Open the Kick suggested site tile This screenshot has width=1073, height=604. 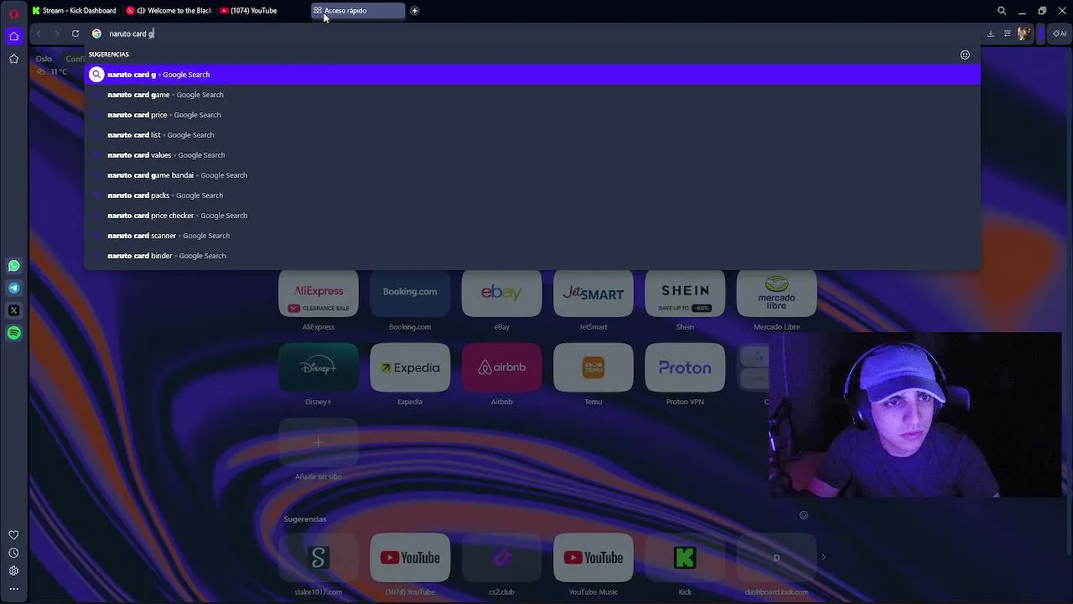pos(685,558)
